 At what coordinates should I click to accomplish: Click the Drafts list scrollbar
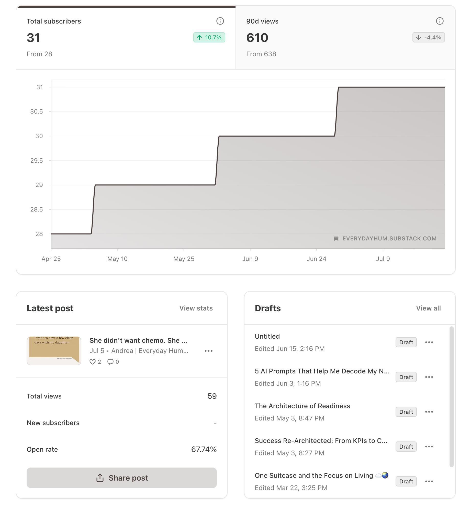click(x=452, y=397)
